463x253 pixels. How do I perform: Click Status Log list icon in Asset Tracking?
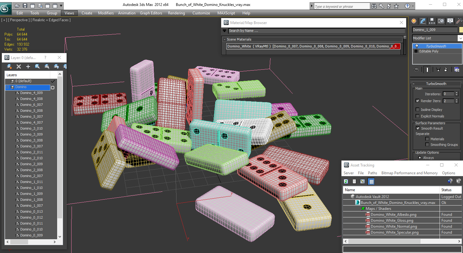click(354, 181)
